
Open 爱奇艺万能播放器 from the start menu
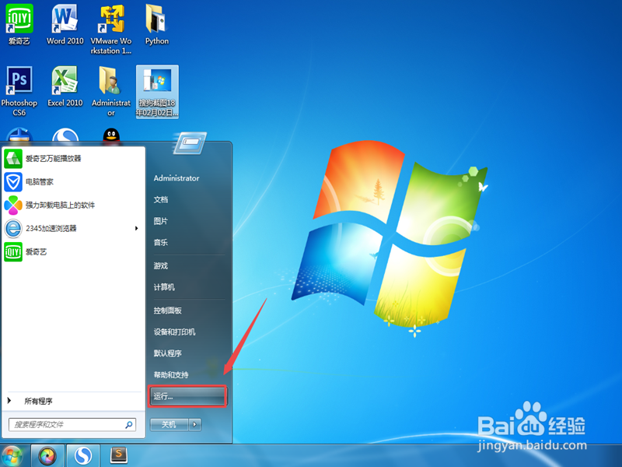(x=73, y=159)
